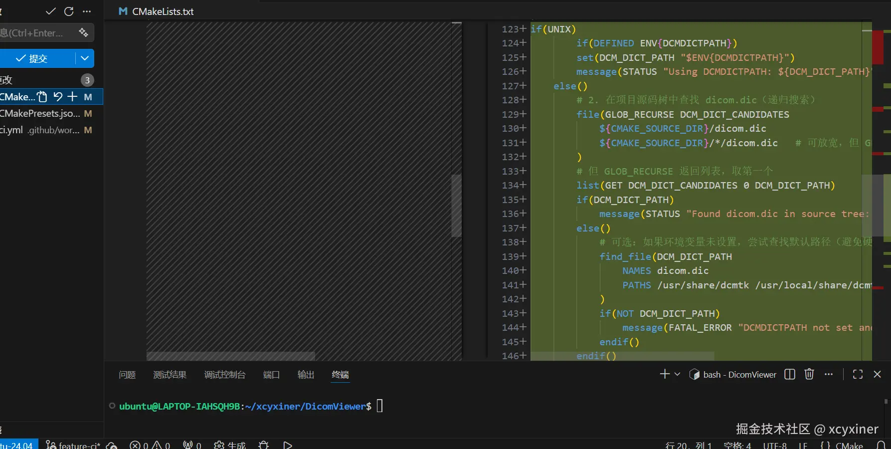Click line 127 else() in diff

point(570,86)
